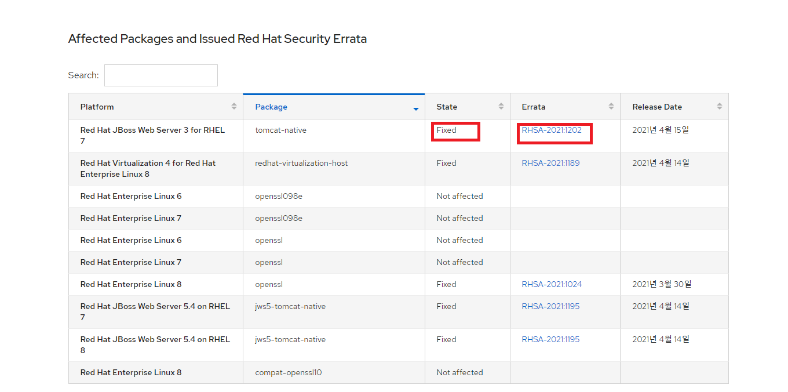Select 'Red Hat Virtualization 4' platform cell
The image size is (788, 392).
(156, 169)
